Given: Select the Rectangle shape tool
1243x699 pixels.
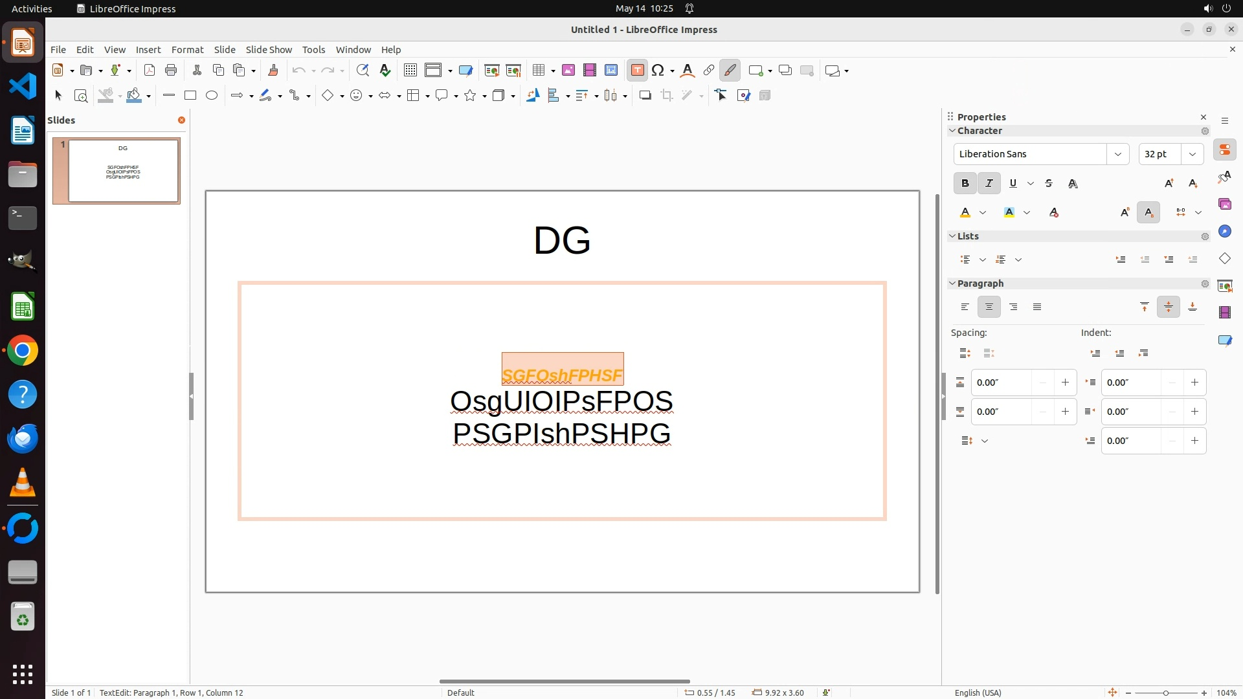Looking at the screenshot, I should click(190, 96).
